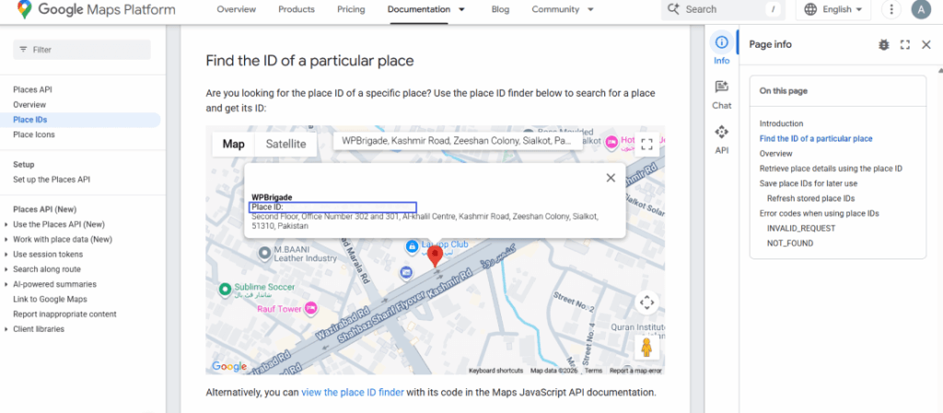Open Link to Google Maps page
Image resolution: width=943 pixels, height=413 pixels.
[x=50, y=299]
